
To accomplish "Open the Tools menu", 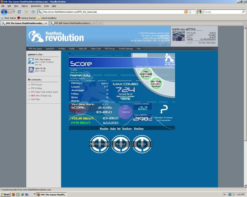I will (x=47, y=6).
